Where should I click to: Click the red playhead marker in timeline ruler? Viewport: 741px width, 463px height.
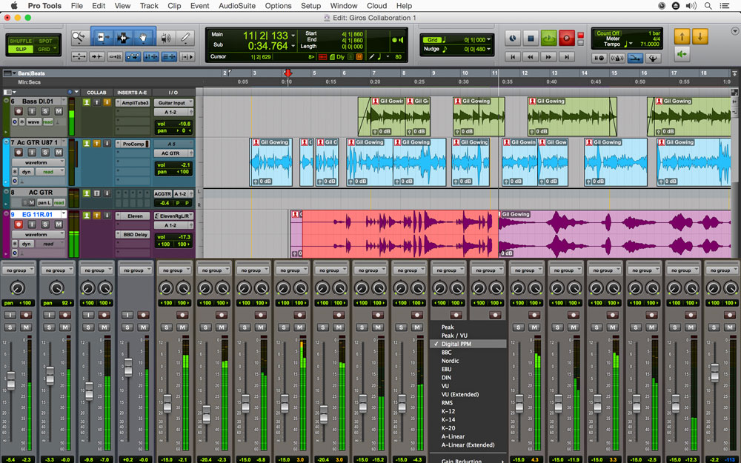(288, 73)
